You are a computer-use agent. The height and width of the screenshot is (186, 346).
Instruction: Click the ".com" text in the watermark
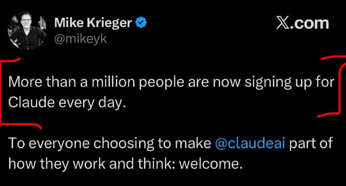311,23
